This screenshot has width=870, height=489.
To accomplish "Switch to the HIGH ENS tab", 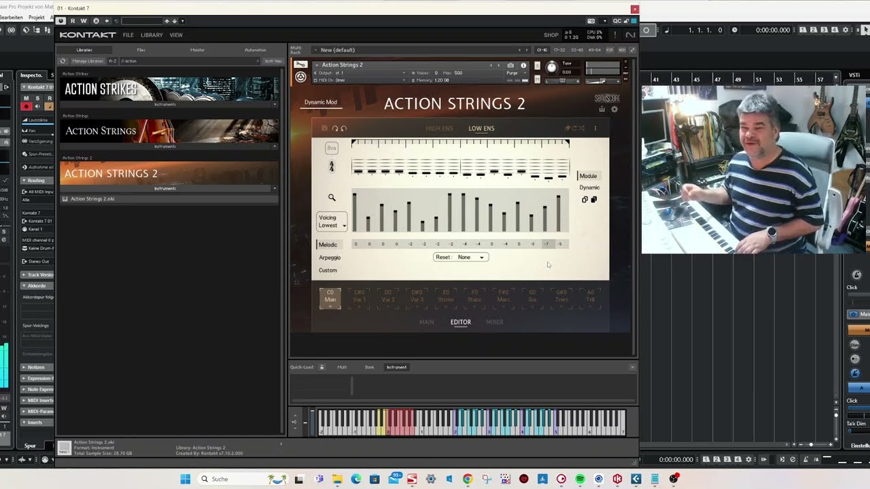I will [439, 128].
